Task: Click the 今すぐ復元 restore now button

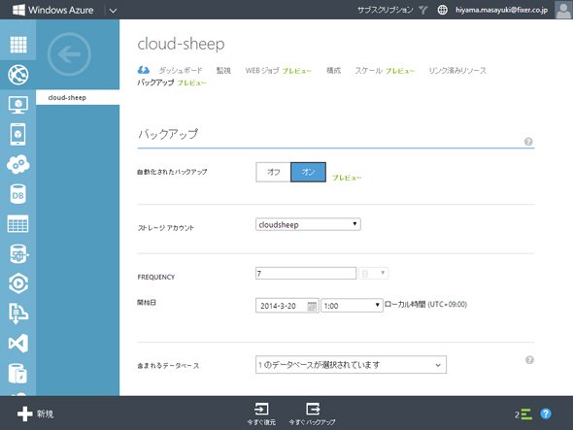Action: click(261, 413)
